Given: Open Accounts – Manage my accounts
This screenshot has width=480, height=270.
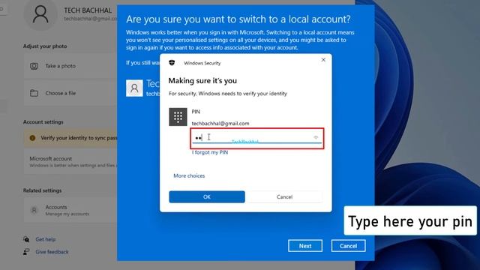Looking at the screenshot, I should coord(70,210).
